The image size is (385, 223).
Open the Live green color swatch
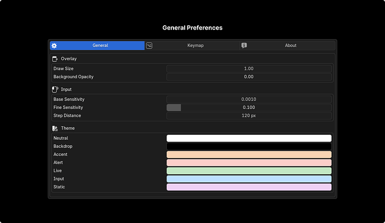(x=249, y=170)
